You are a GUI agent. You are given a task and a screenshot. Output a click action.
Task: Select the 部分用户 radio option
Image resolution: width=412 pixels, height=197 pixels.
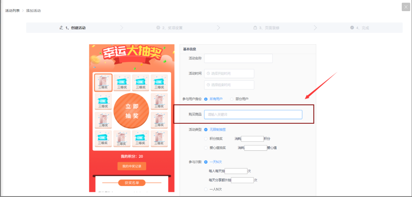coord(232,99)
